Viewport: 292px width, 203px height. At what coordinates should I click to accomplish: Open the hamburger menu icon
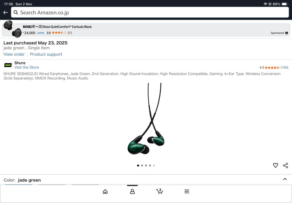point(187,191)
